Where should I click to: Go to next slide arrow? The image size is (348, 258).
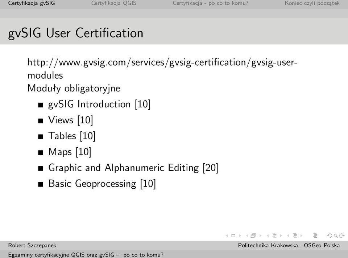[x=240, y=236]
